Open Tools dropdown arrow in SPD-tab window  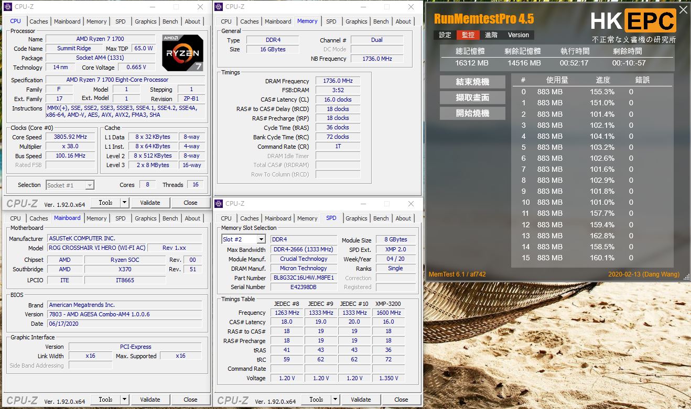[x=335, y=400]
